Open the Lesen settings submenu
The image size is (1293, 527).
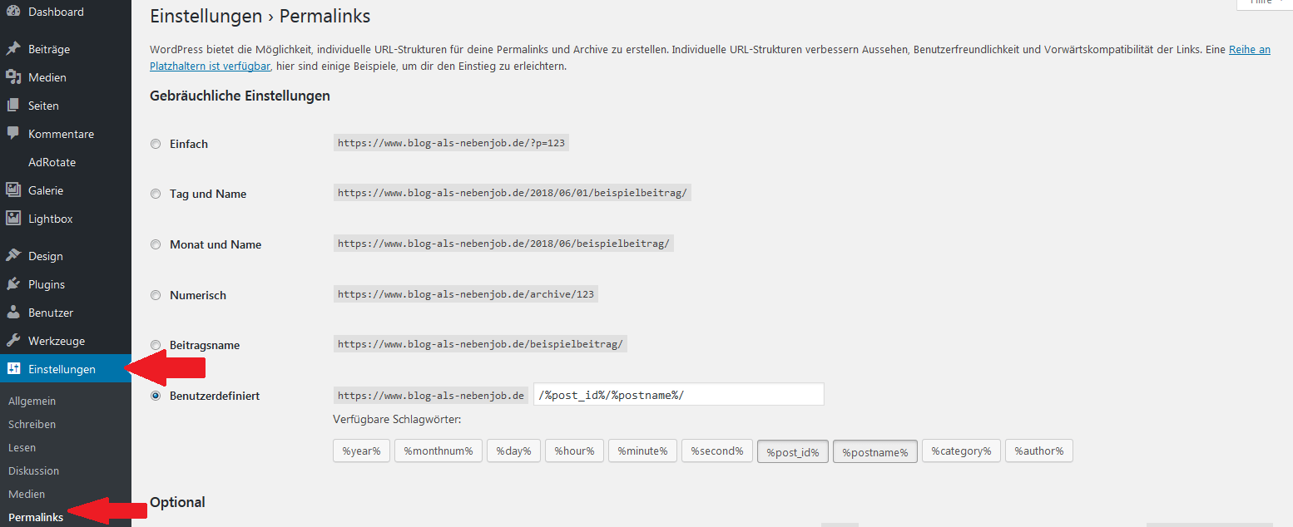[22, 447]
